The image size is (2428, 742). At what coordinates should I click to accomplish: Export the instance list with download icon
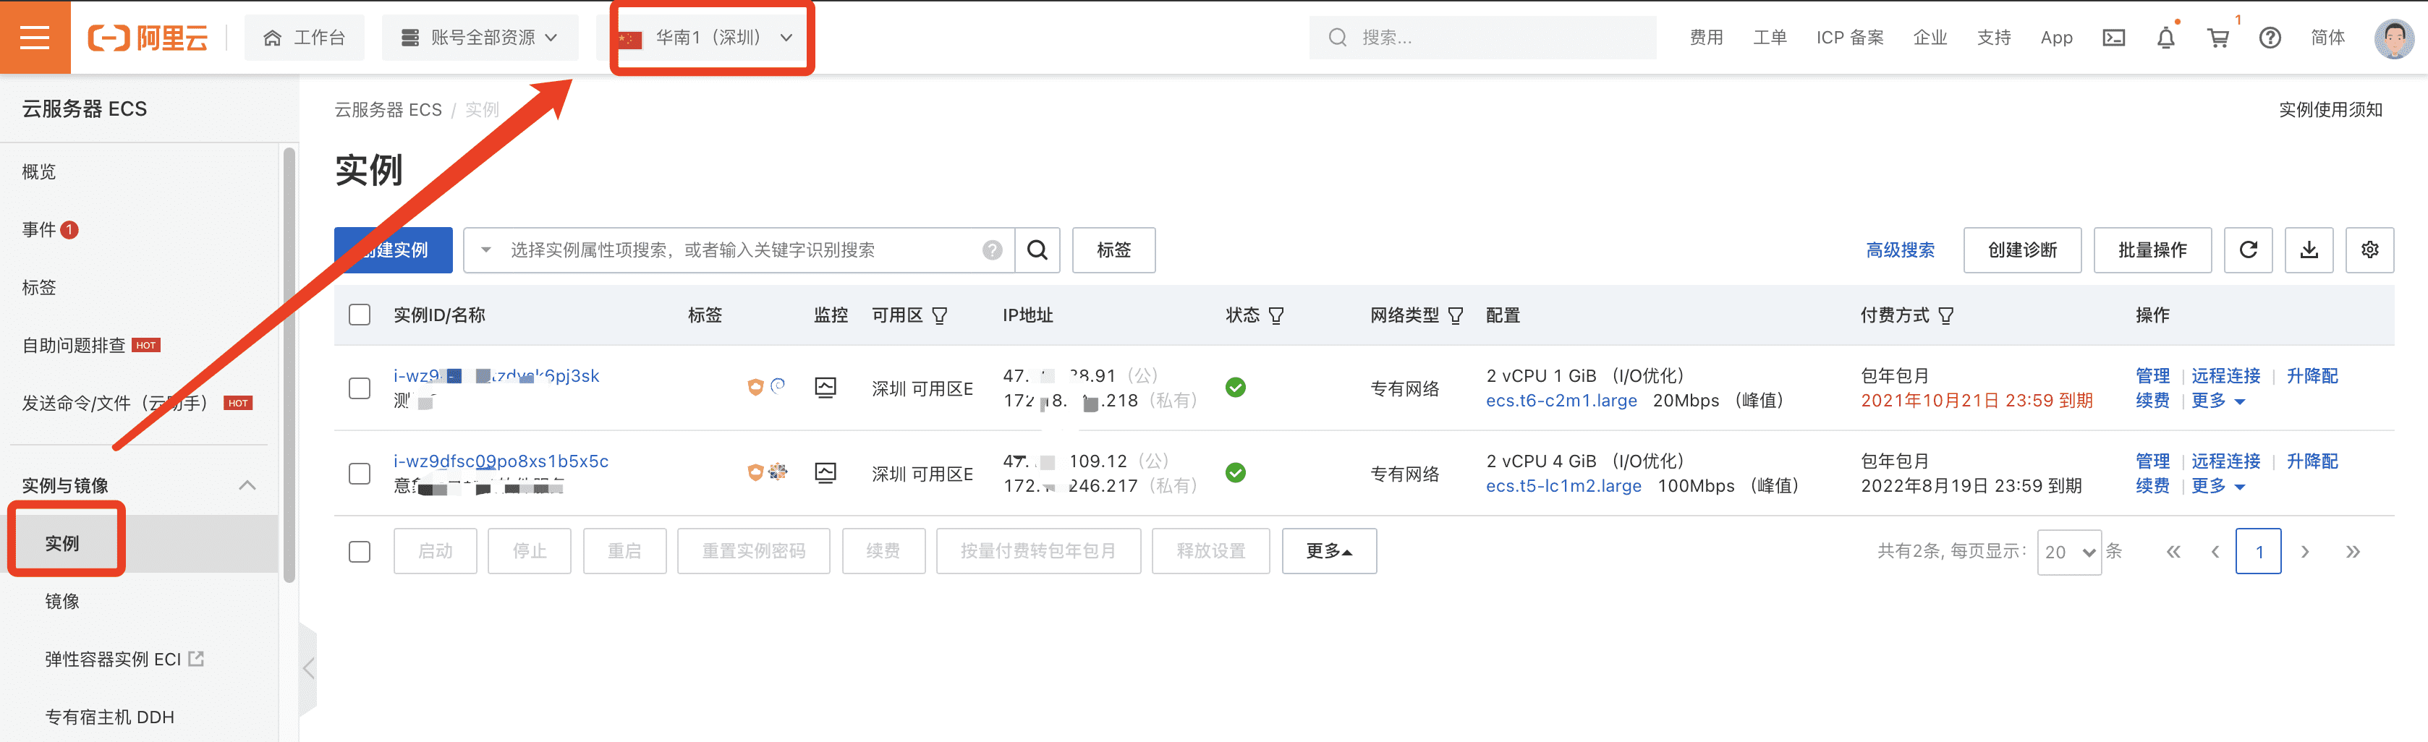point(2309,250)
